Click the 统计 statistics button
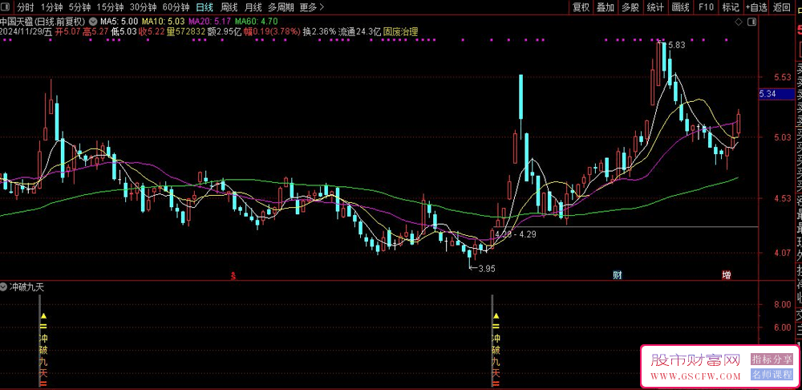Screen dimensions: 802x390 pos(655,7)
